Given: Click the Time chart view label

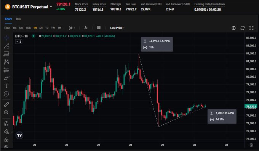Looking at the screenshot, I should pos(7,28).
